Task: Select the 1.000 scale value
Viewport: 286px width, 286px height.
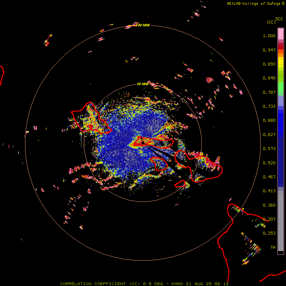Action: 269,36
